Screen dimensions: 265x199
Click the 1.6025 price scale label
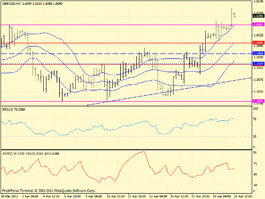[x=258, y=35]
